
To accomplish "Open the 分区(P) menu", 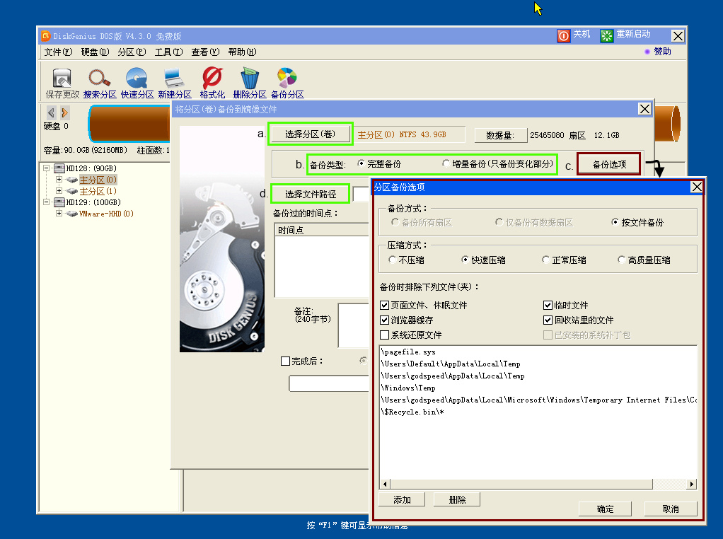I will 132,52.
